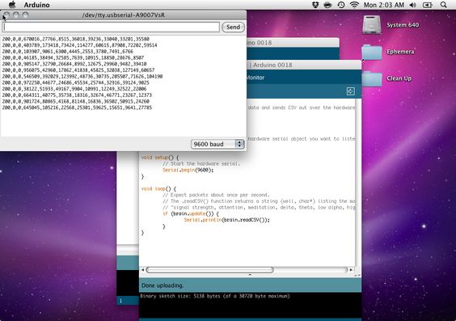Click the serial line starting 200,0,0,956075
Screen dimensions: 456x321
[78, 70]
